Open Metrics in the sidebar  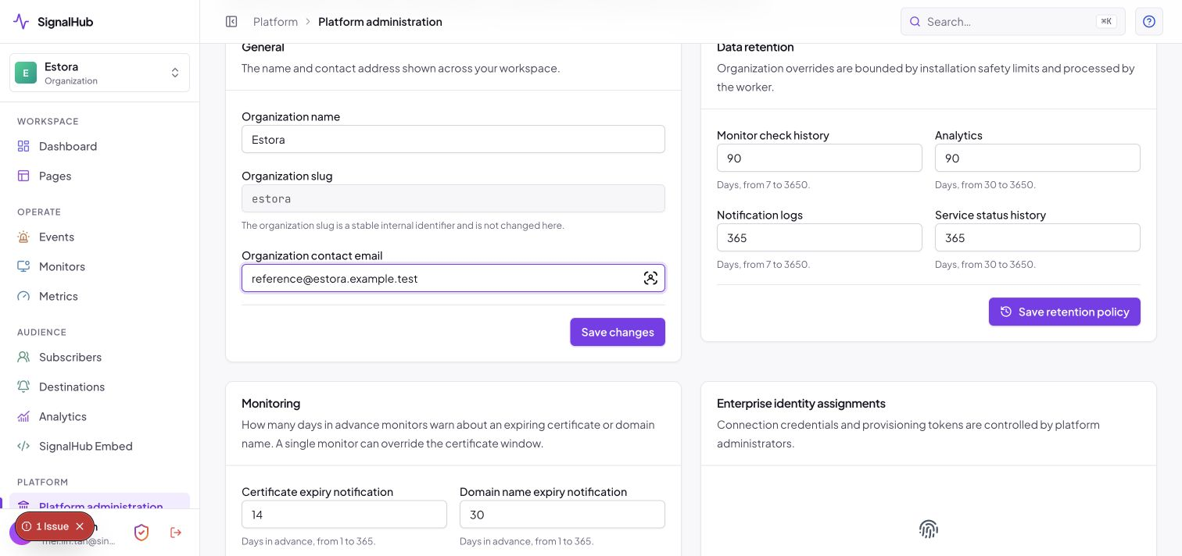pos(99,296)
